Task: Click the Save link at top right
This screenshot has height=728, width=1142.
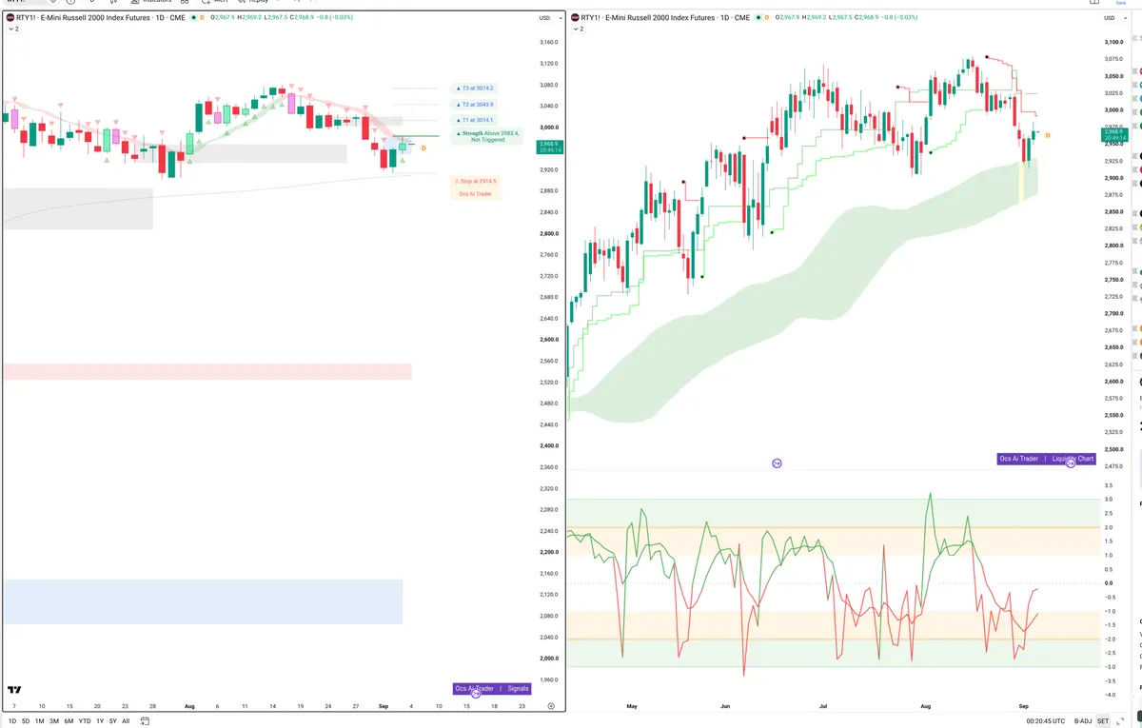Action: click(1121, 3)
